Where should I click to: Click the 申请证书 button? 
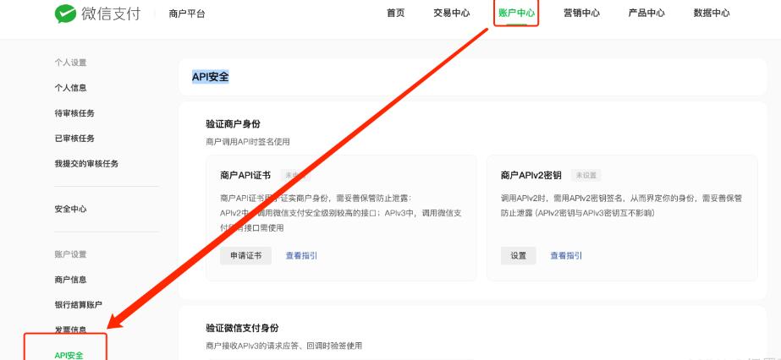tap(245, 255)
